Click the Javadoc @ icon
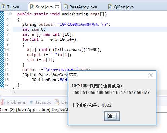167x133 pixels. 31,102
